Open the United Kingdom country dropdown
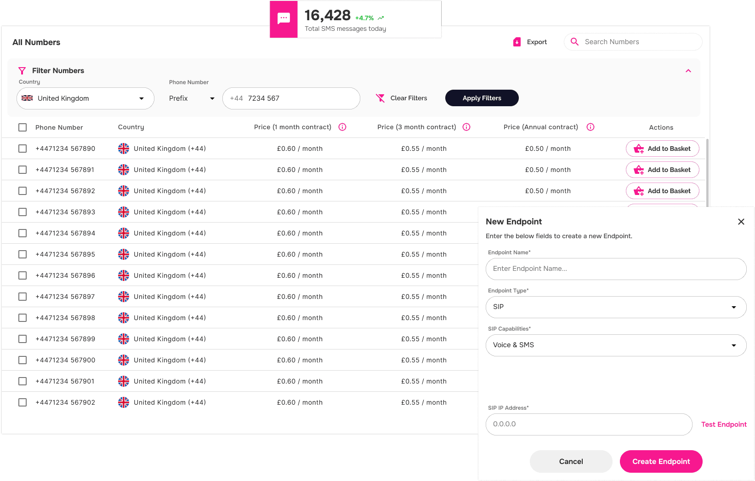Viewport: 755px width, 481px height. [x=85, y=98]
